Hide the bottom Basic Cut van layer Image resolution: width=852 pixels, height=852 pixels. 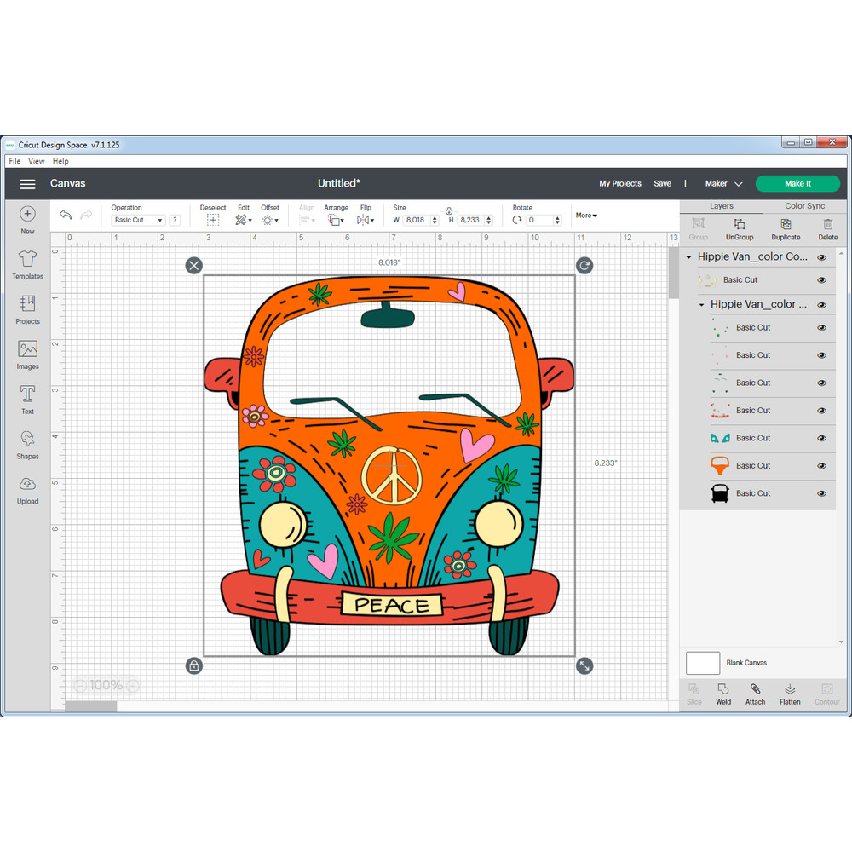tap(821, 493)
